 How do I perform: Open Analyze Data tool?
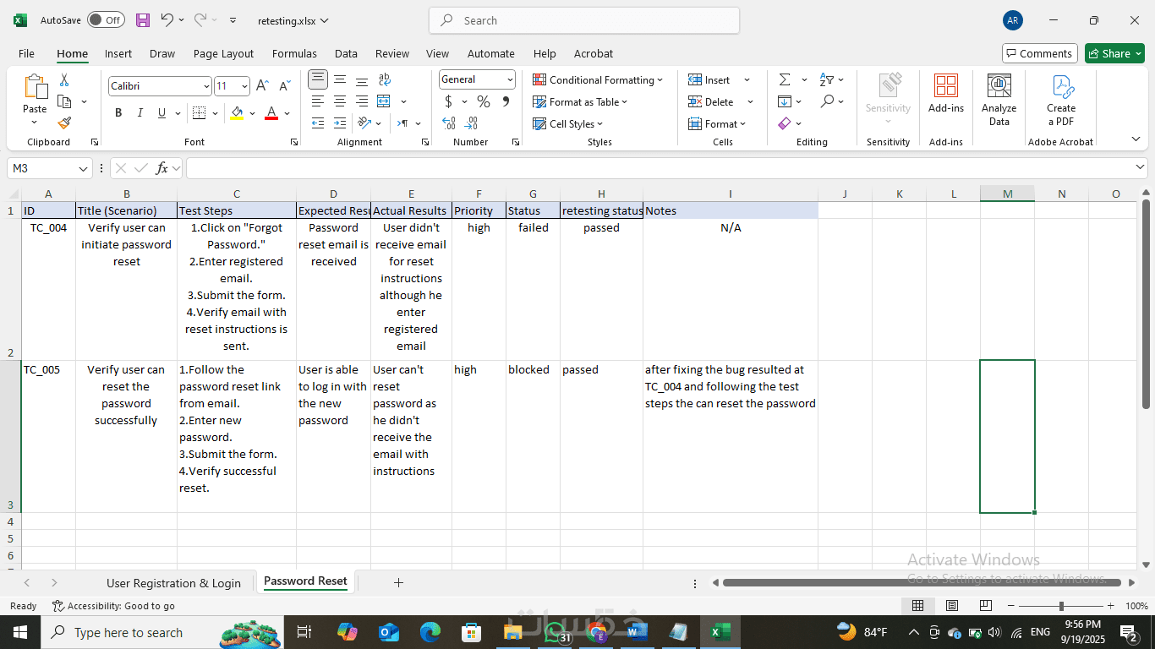tap(999, 100)
